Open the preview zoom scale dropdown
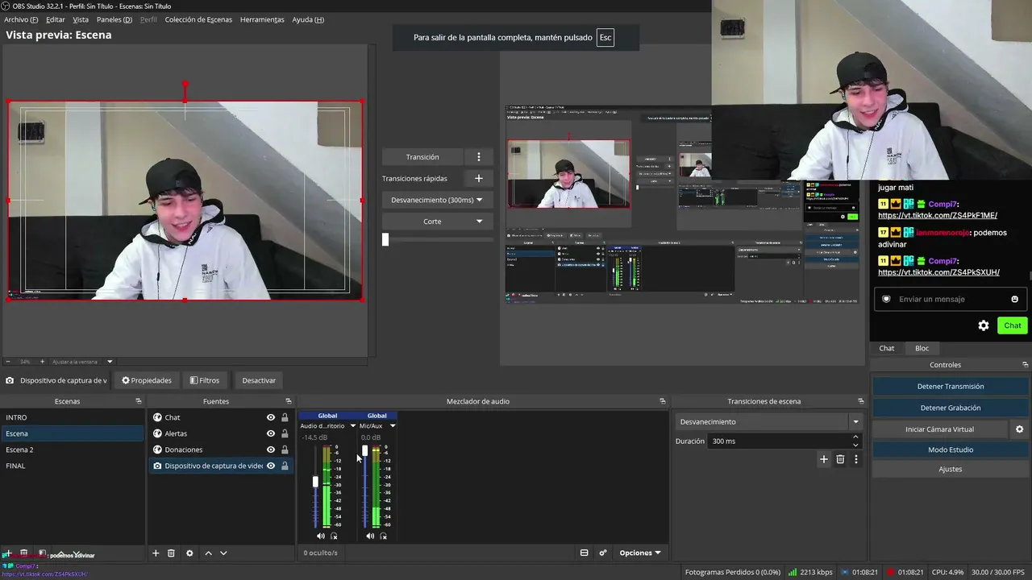Image resolution: width=1032 pixels, height=580 pixels. coord(110,362)
